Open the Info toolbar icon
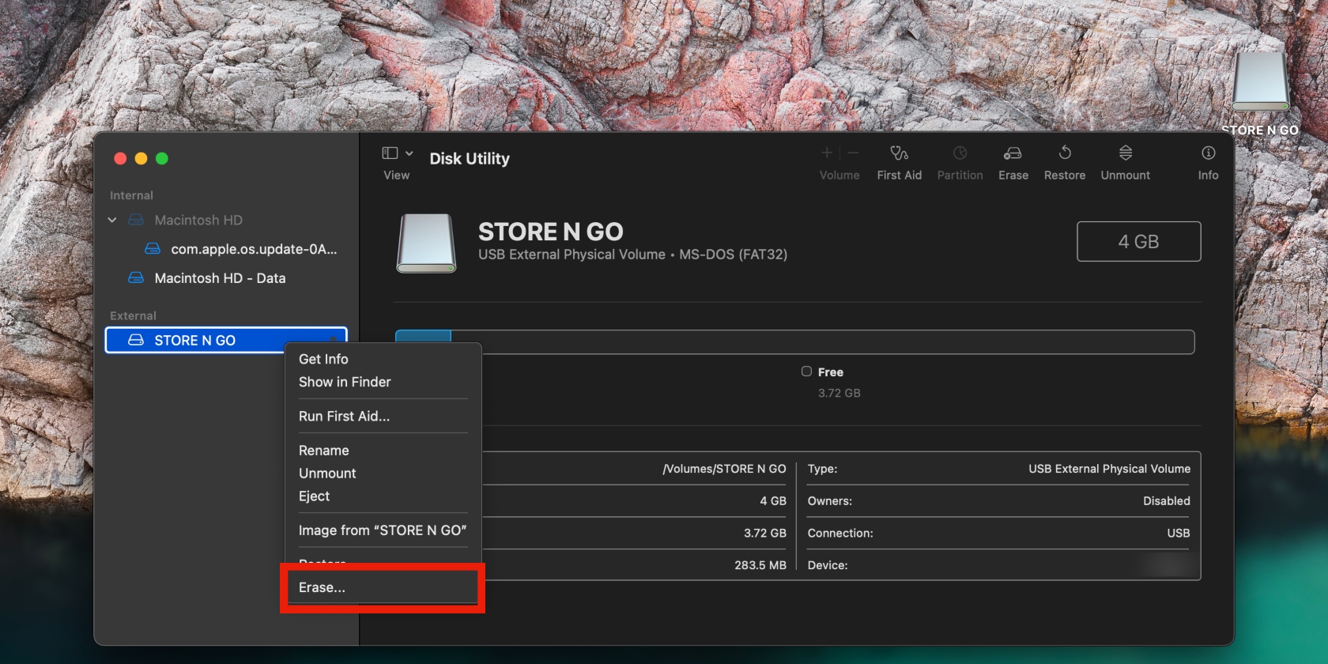The height and width of the screenshot is (664, 1328). tap(1208, 153)
